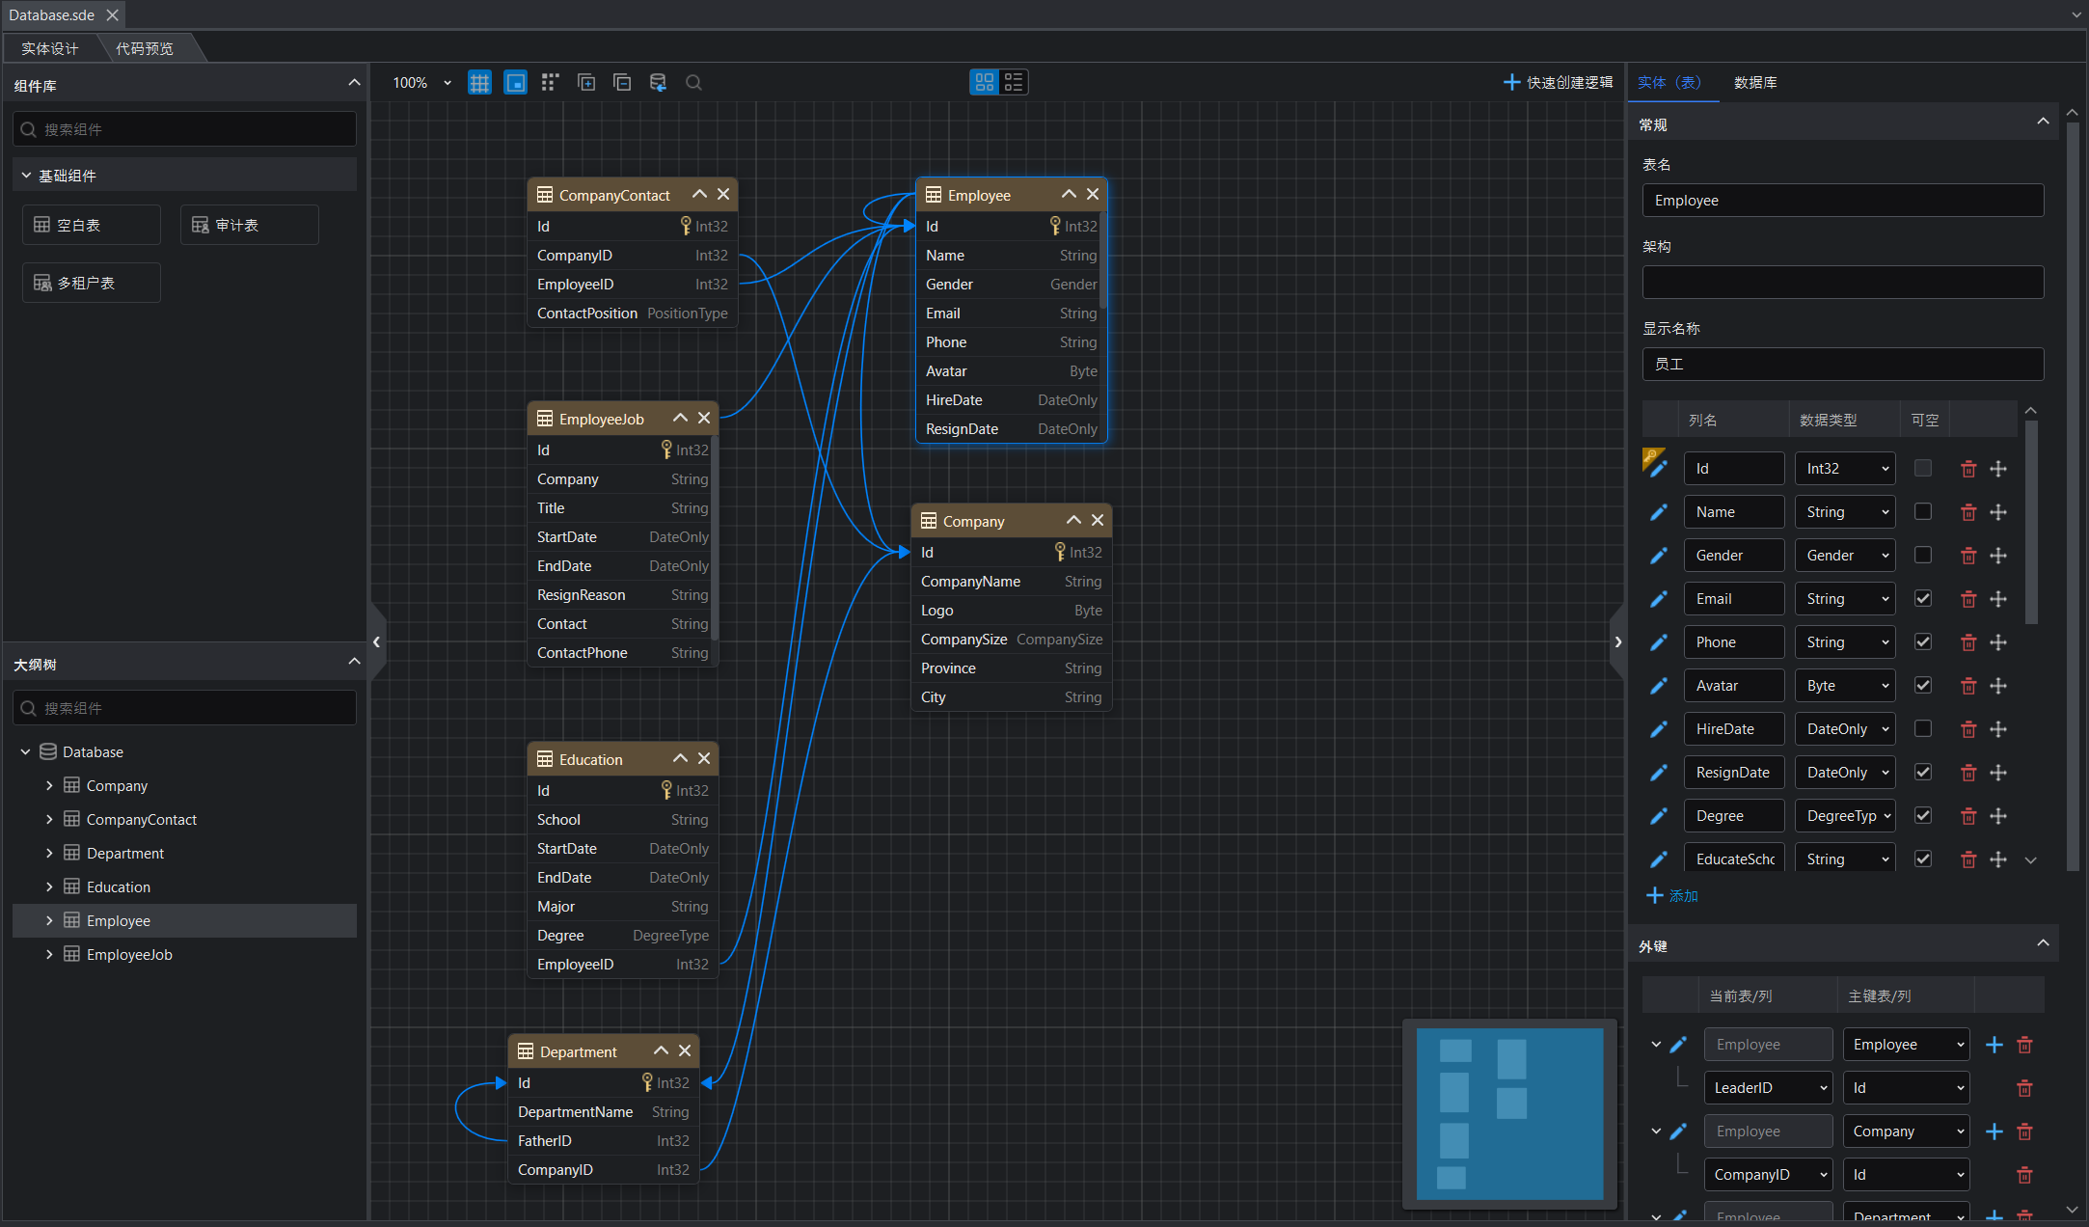Toggle the minimap overview icon in toolbar

(516, 83)
